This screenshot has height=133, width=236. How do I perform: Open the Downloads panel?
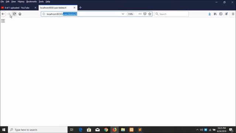pyautogui.click(x=209, y=14)
